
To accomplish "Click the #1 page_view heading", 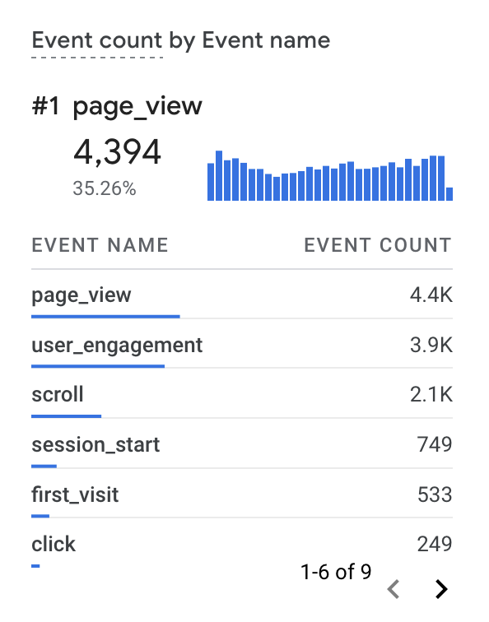I will [117, 106].
